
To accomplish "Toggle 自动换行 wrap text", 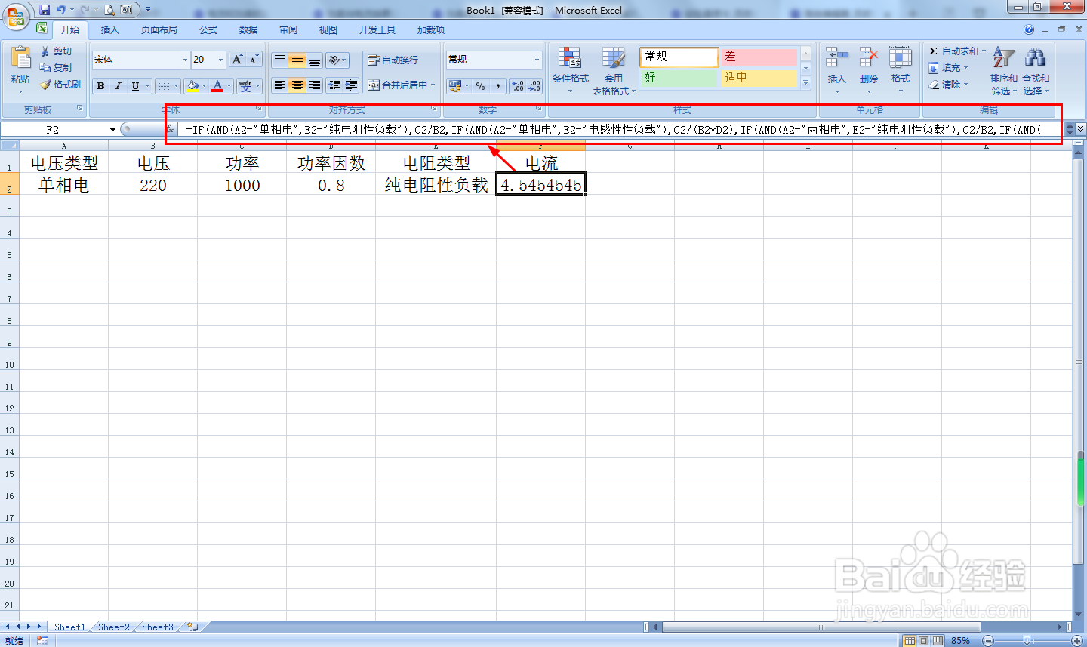I will point(393,60).
